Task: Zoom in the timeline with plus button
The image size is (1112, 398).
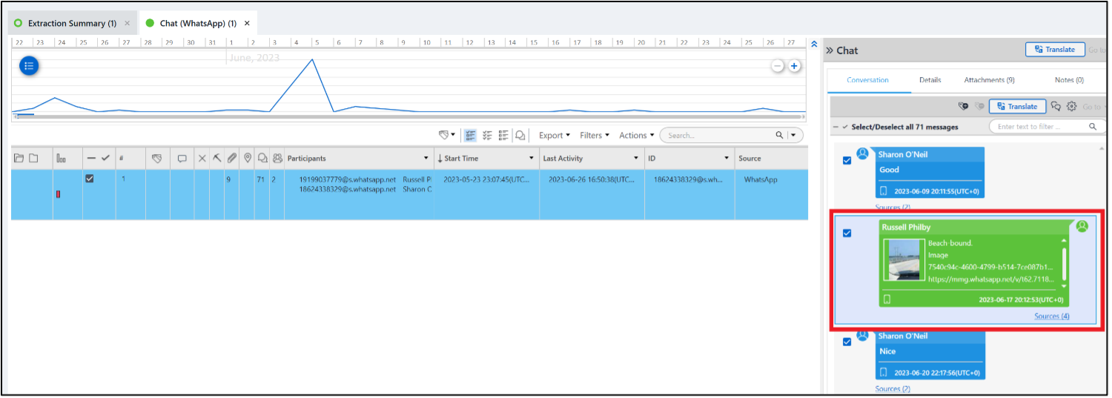Action: tap(794, 66)
